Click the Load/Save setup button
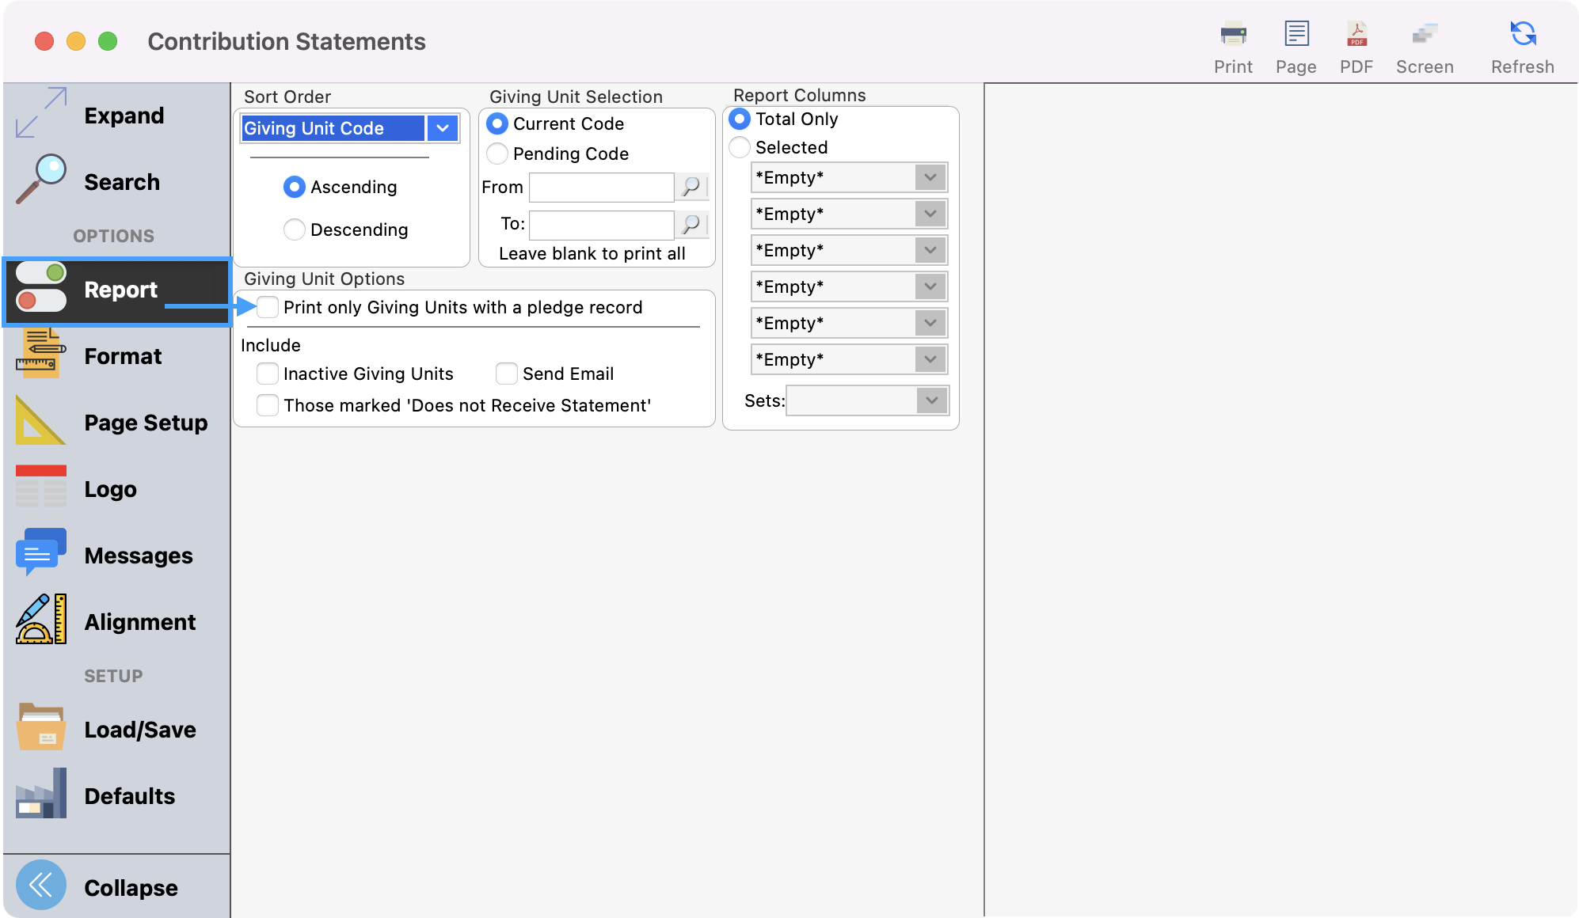The height and width of the screenshot is (918, 1579). (140, 730)
